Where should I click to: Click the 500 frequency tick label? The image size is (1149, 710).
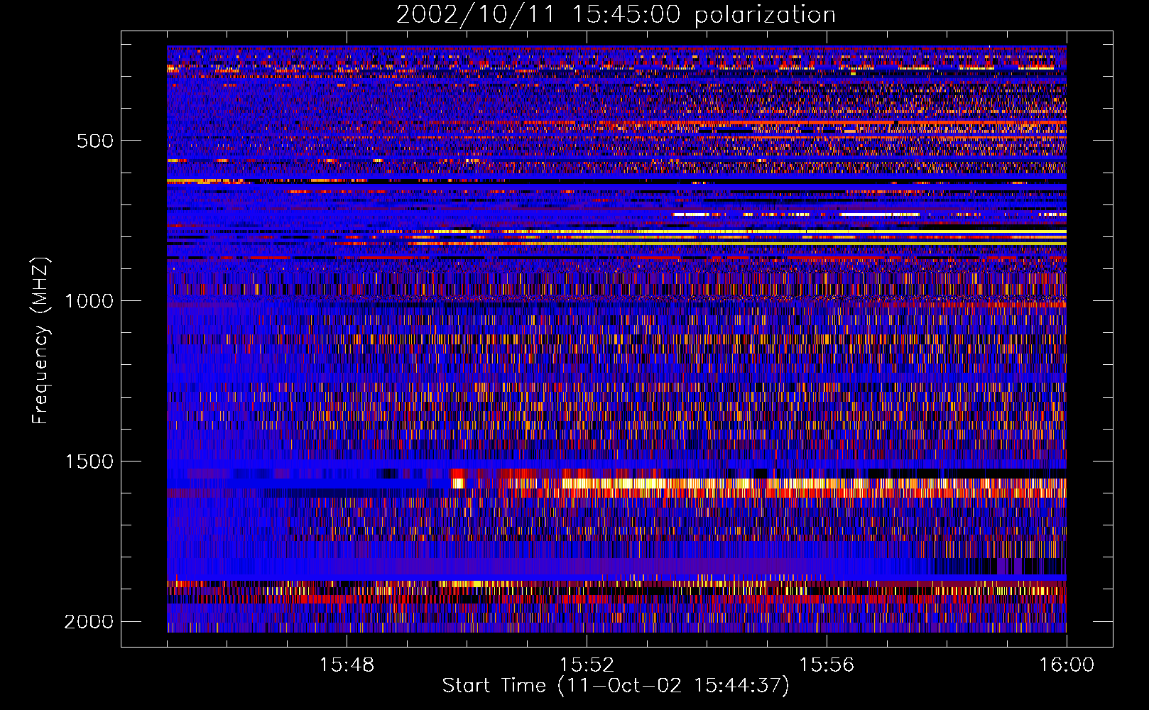point(95,141)
